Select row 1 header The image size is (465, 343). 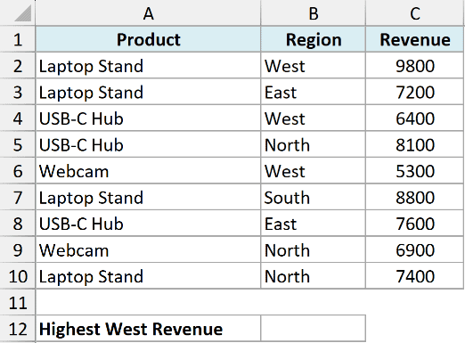(x=18, y=39)
